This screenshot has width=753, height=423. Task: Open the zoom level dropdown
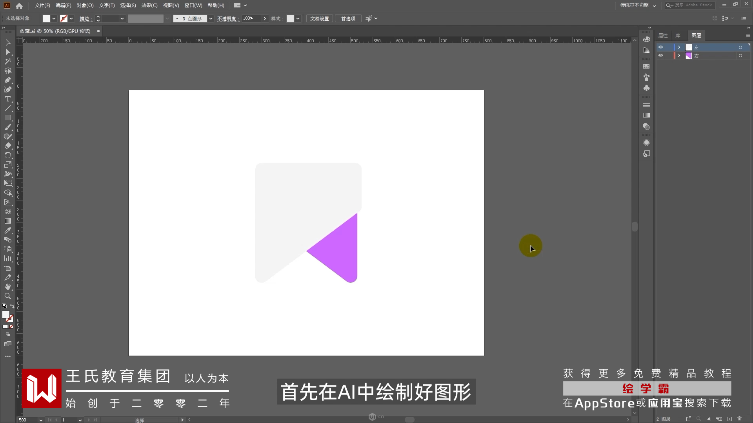[40, 420]
